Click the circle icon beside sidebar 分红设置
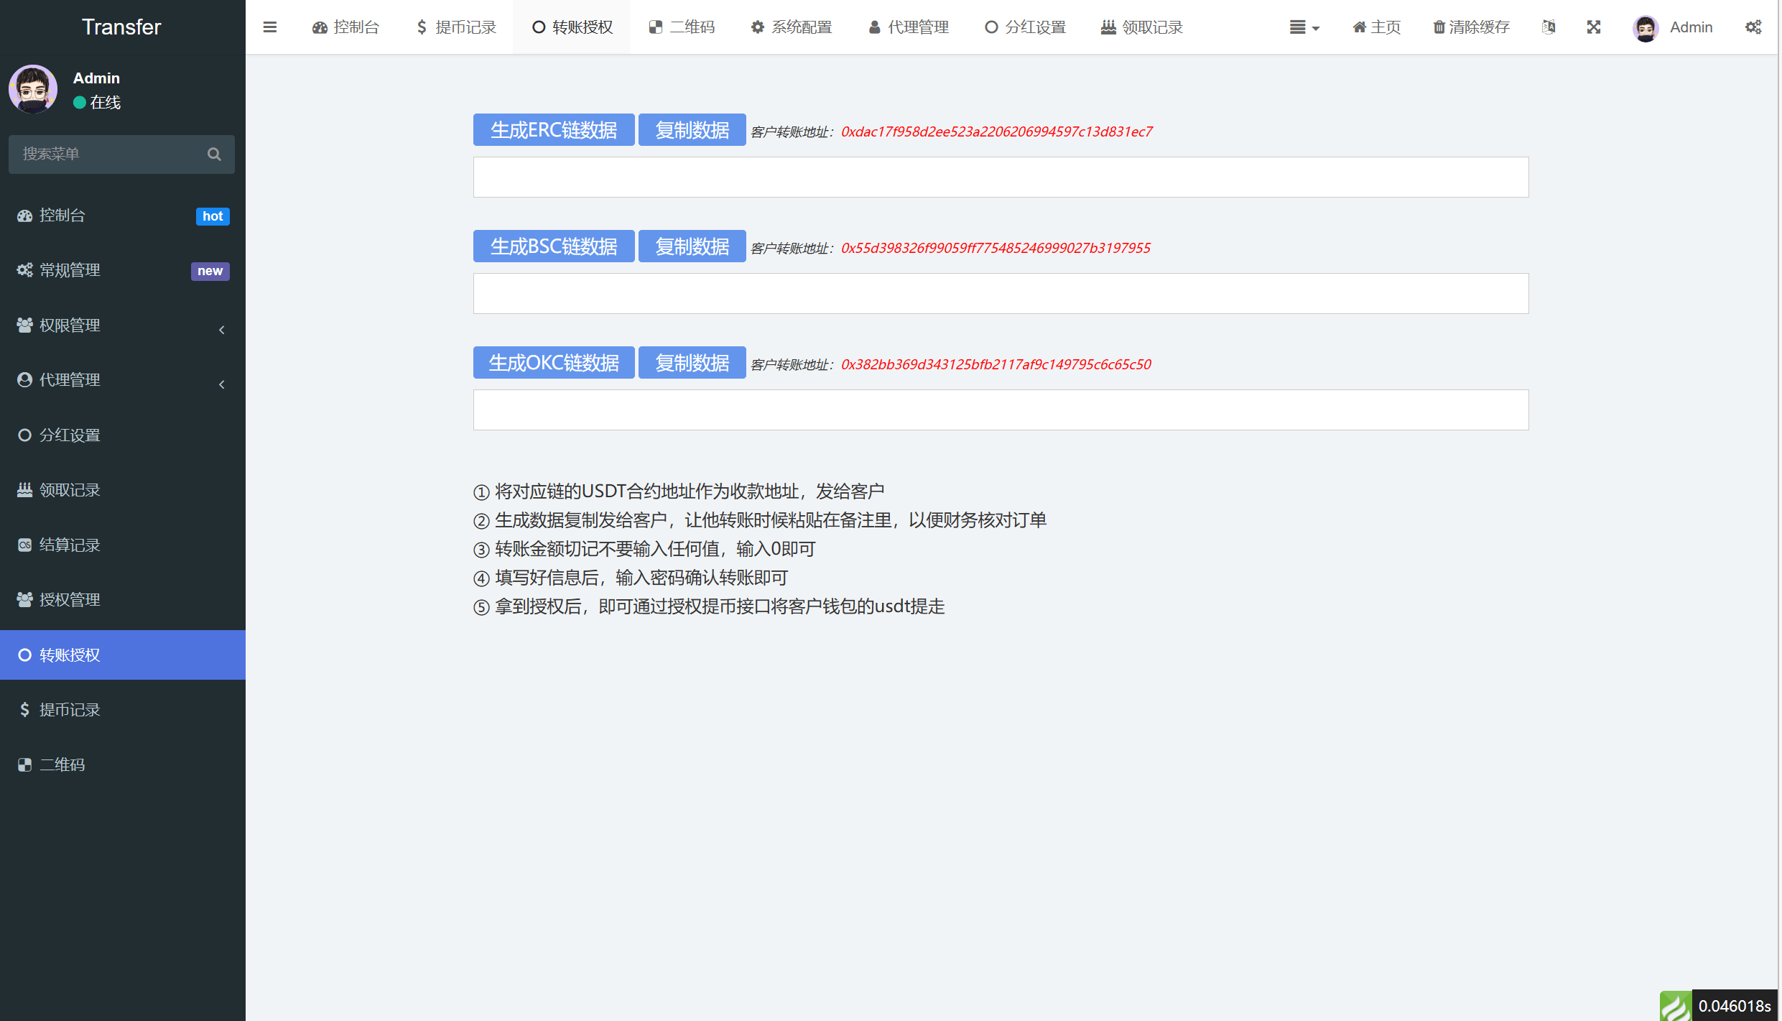 point(24,435)
